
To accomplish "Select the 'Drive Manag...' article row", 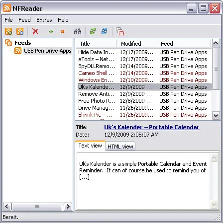I will click(145, 108).
